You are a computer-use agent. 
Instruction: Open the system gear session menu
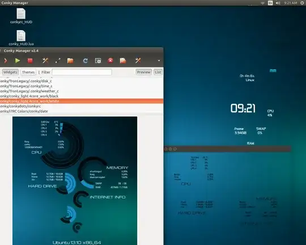(x=302, y=3)
